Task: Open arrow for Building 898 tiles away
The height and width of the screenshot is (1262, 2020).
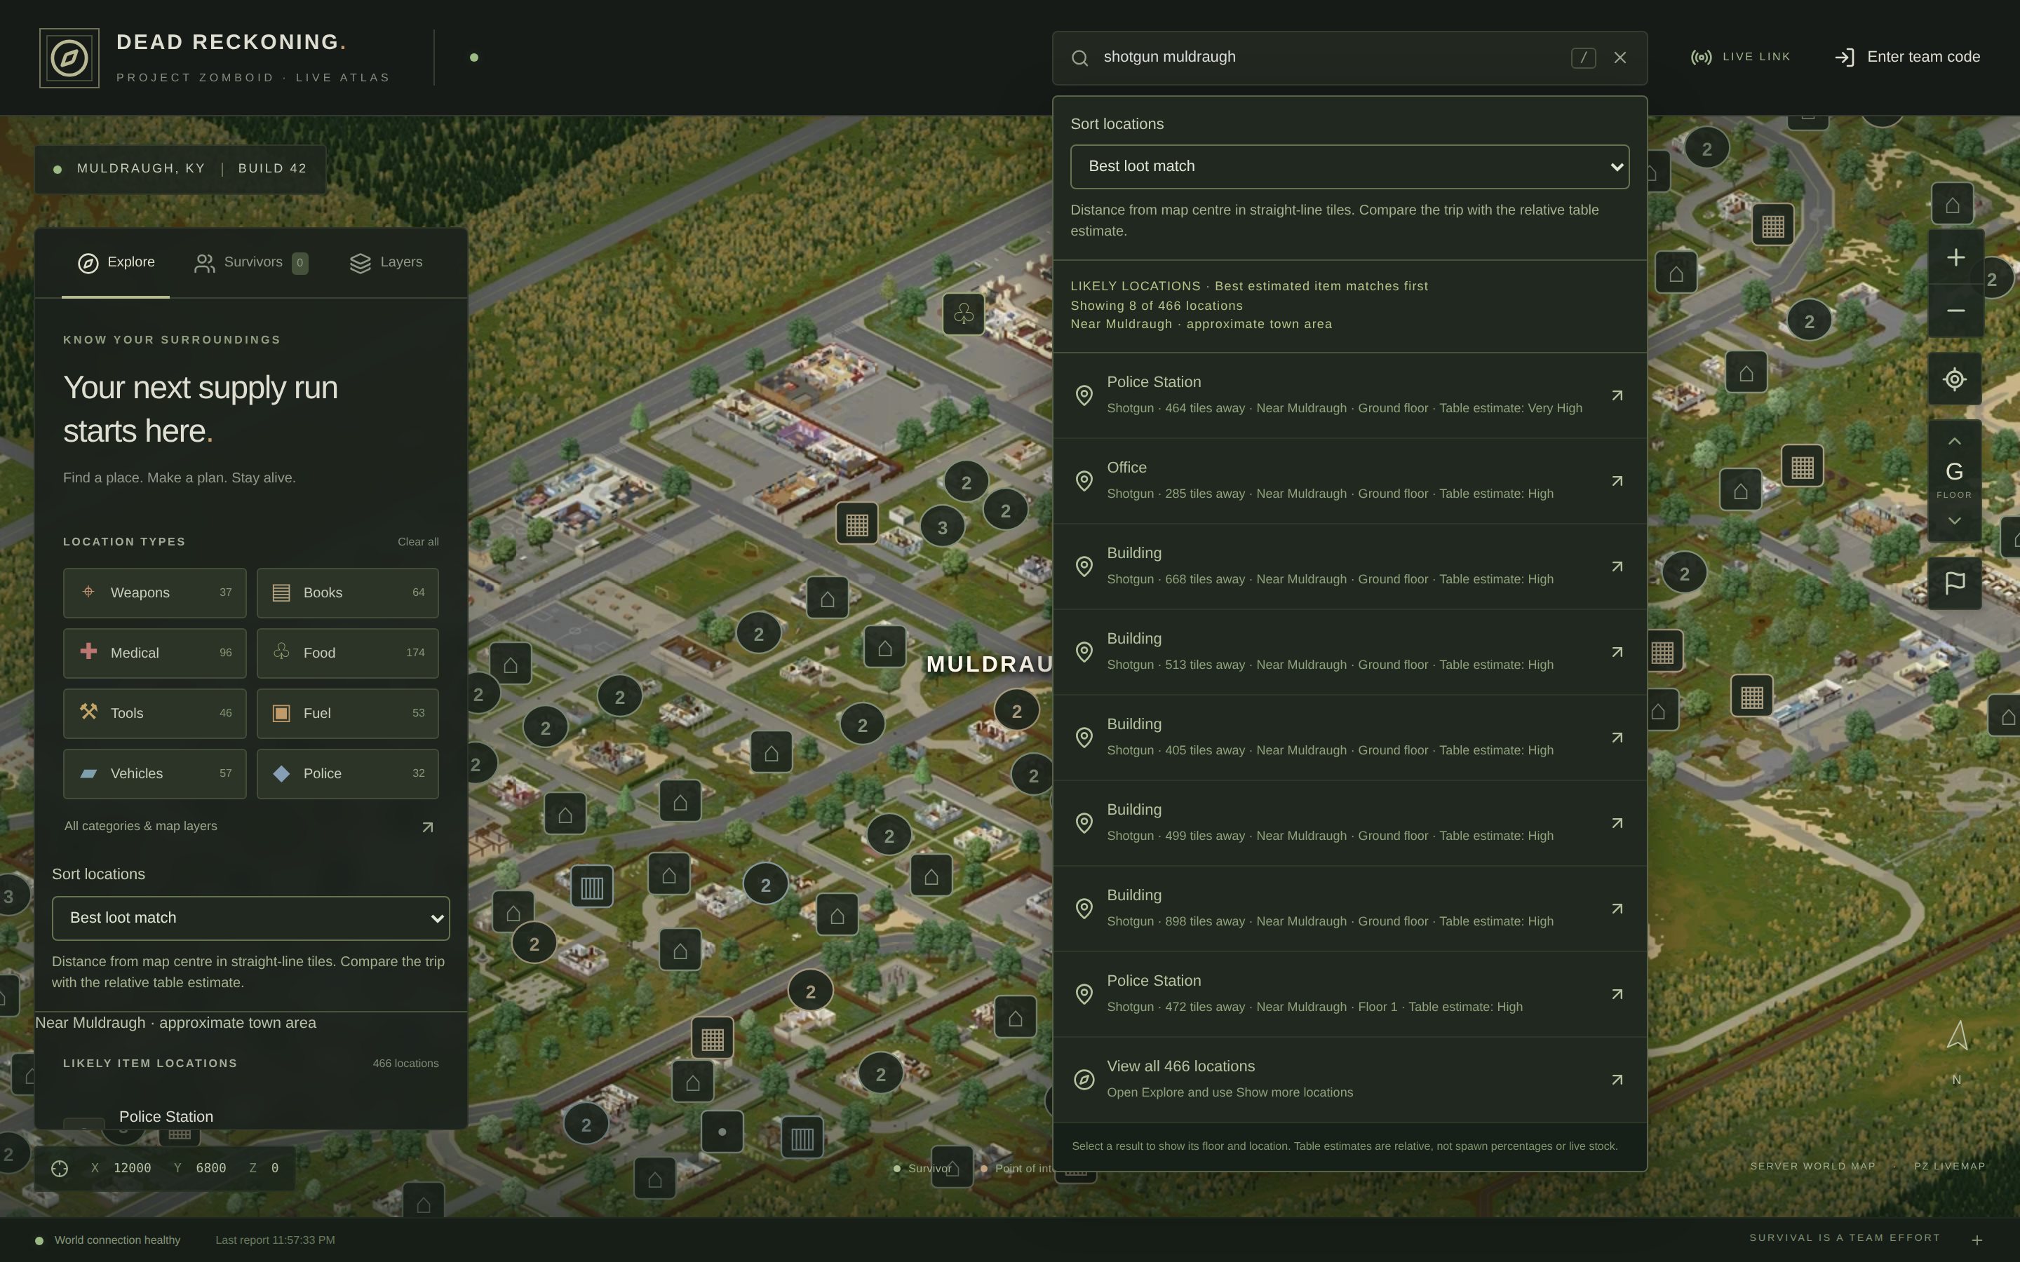Action: coord(1617,909)
